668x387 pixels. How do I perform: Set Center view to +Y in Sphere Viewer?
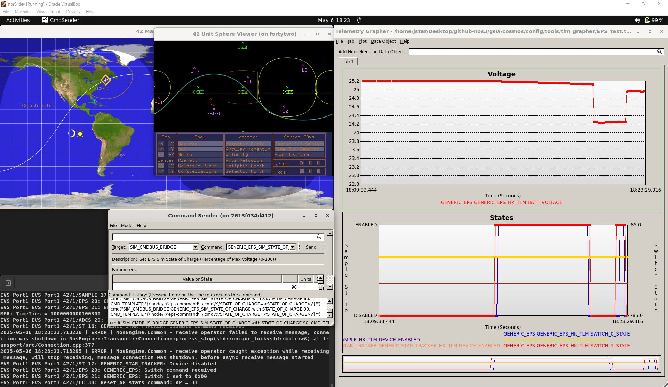pos(161,171)
